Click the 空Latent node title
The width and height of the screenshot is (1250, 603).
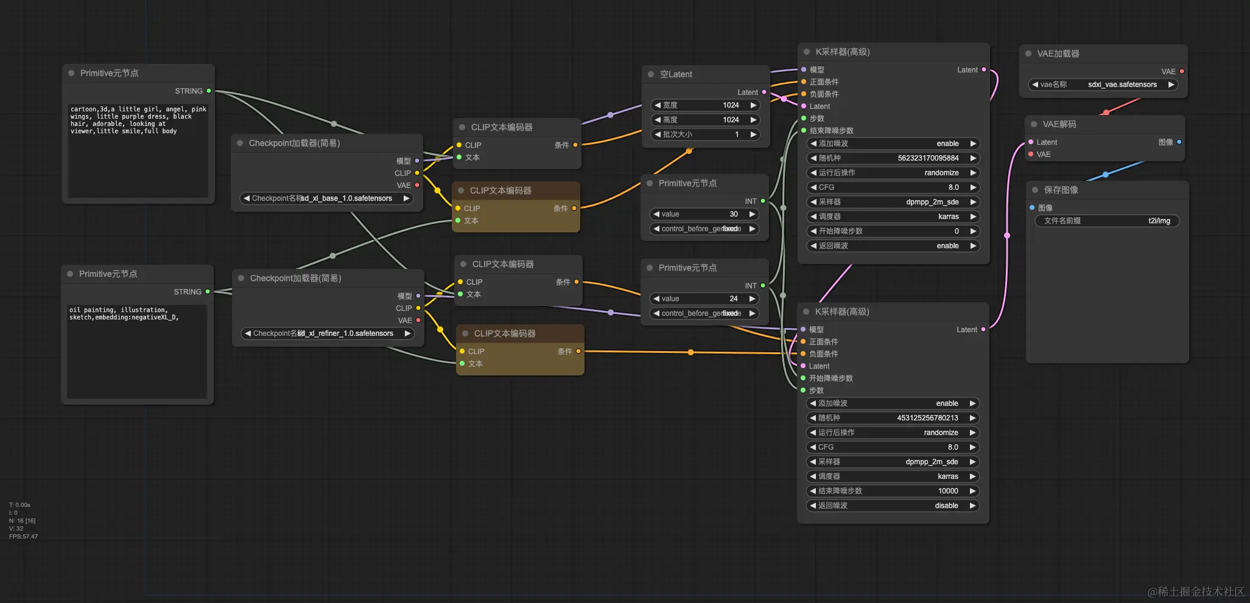click(x=676, y=74)
